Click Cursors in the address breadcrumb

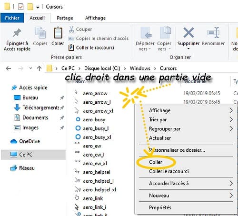pyautogui.click(x=168, y=69)
